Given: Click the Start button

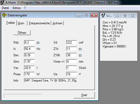Looking at the screenshot, I should (84, 95).
